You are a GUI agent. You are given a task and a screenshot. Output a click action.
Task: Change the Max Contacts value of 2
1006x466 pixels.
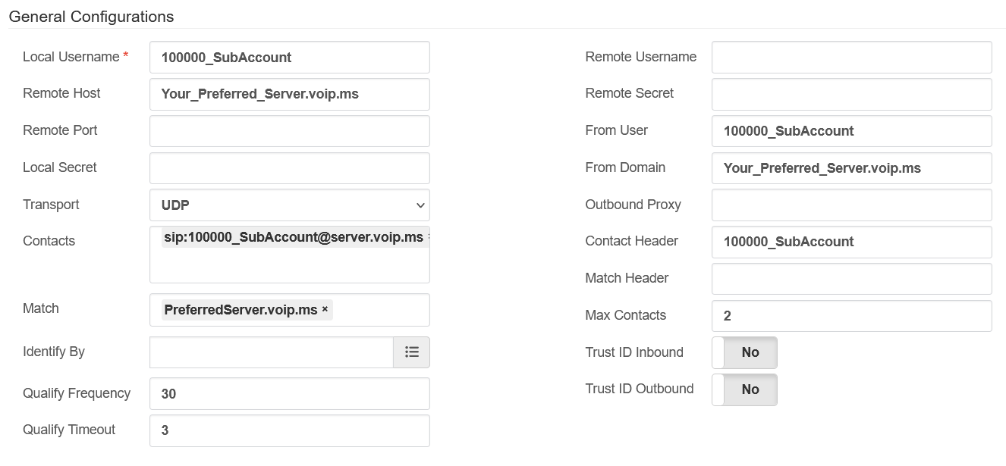point(851,315)
